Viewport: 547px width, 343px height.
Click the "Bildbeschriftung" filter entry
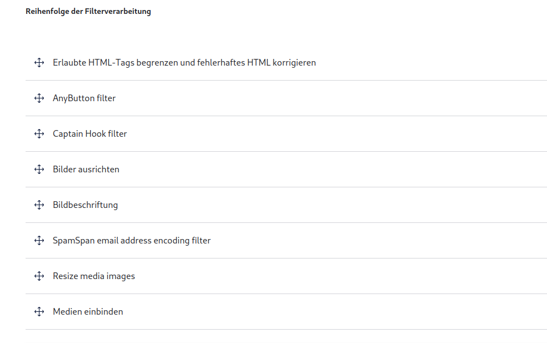[x=84, y=205]
